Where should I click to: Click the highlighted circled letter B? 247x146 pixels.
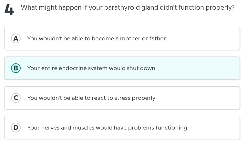tap(16, 68)
